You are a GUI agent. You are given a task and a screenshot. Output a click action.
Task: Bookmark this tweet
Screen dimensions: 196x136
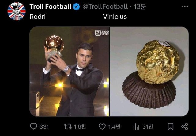coord(171,126)
